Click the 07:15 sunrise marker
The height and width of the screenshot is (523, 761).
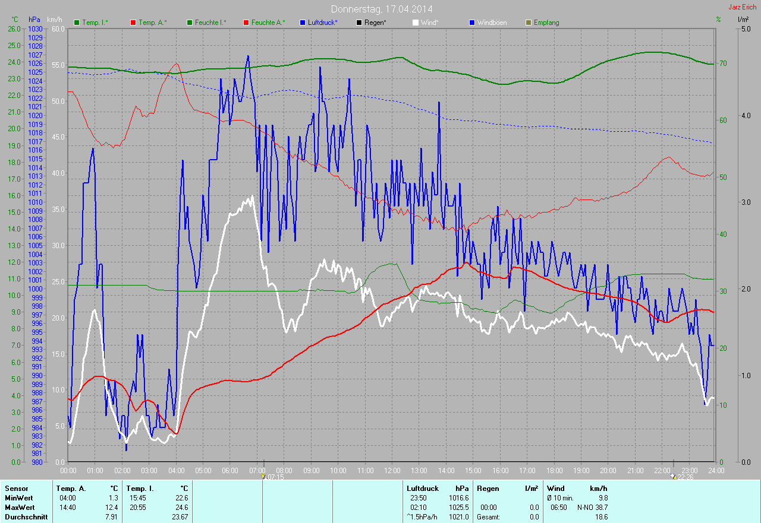point(272,477)
